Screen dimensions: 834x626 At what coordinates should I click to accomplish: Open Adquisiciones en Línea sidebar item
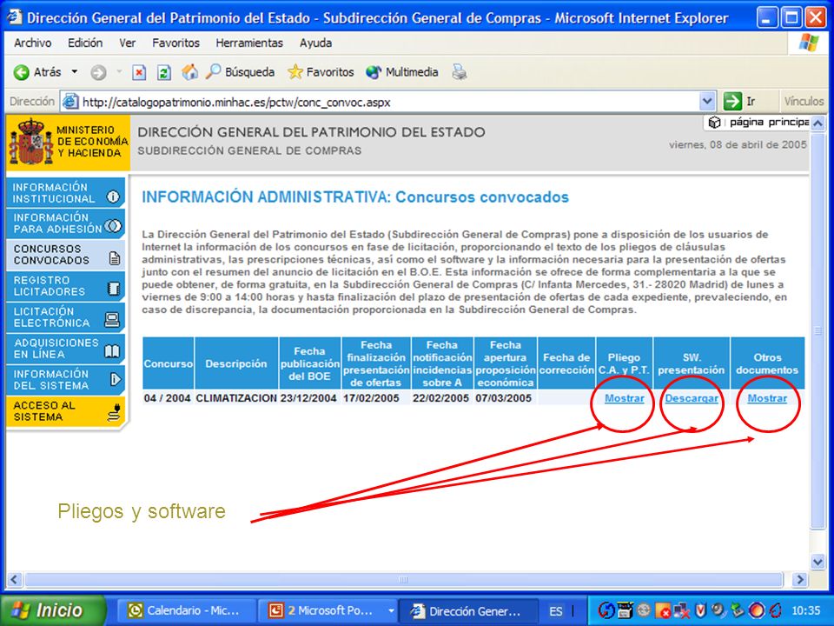[x=66, y=349]
